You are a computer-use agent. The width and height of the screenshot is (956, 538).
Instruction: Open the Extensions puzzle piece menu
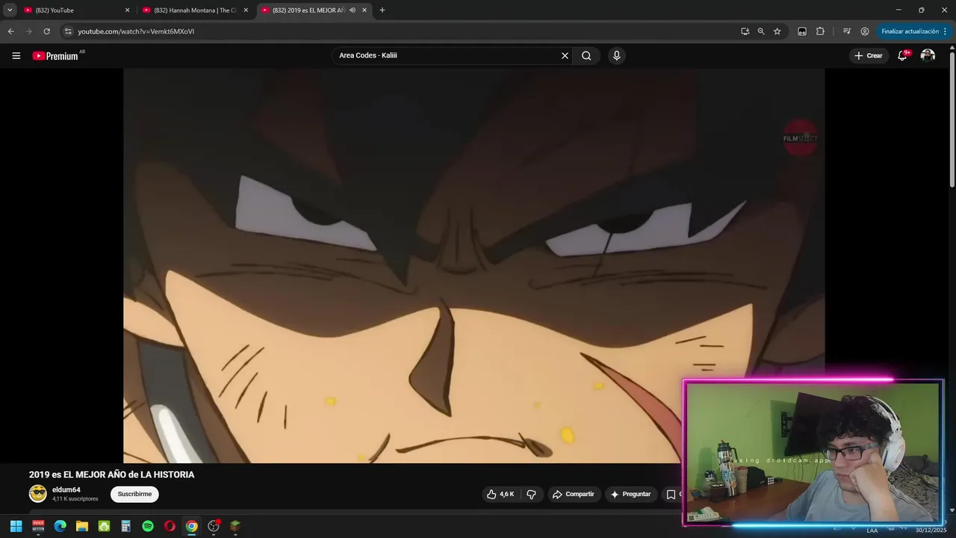coord(820,31)
